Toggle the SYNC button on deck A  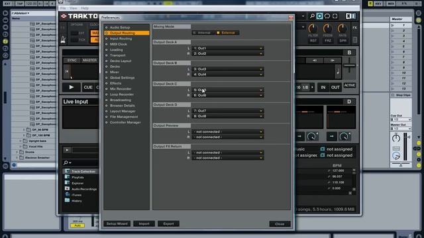coord(72,60)
